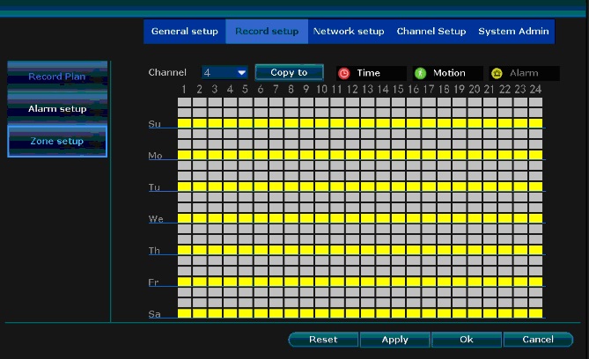Switch to the General setup tab
The width and height of the screenshot is (589, 359).
tap(184, 32)
